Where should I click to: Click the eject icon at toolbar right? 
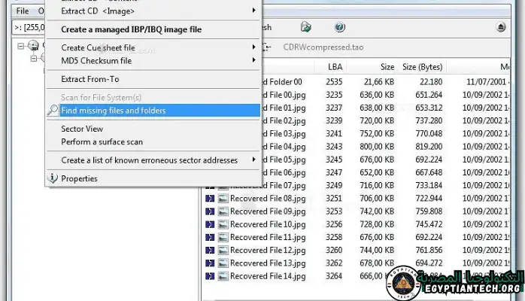tap(502, 27)
